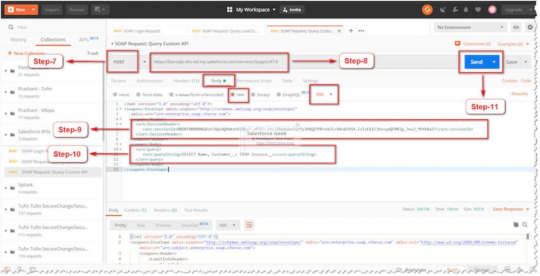Click the folder icon of Splunk collection
Image resolution: width=540 pixels, height=276 pixels.
[x=13, y=188]
